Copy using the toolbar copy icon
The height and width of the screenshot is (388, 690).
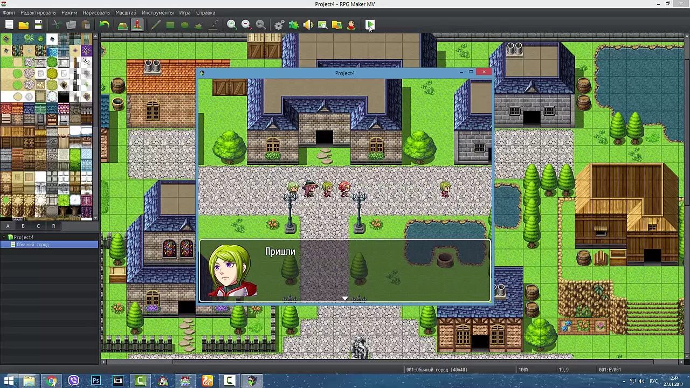click(71, 24)
